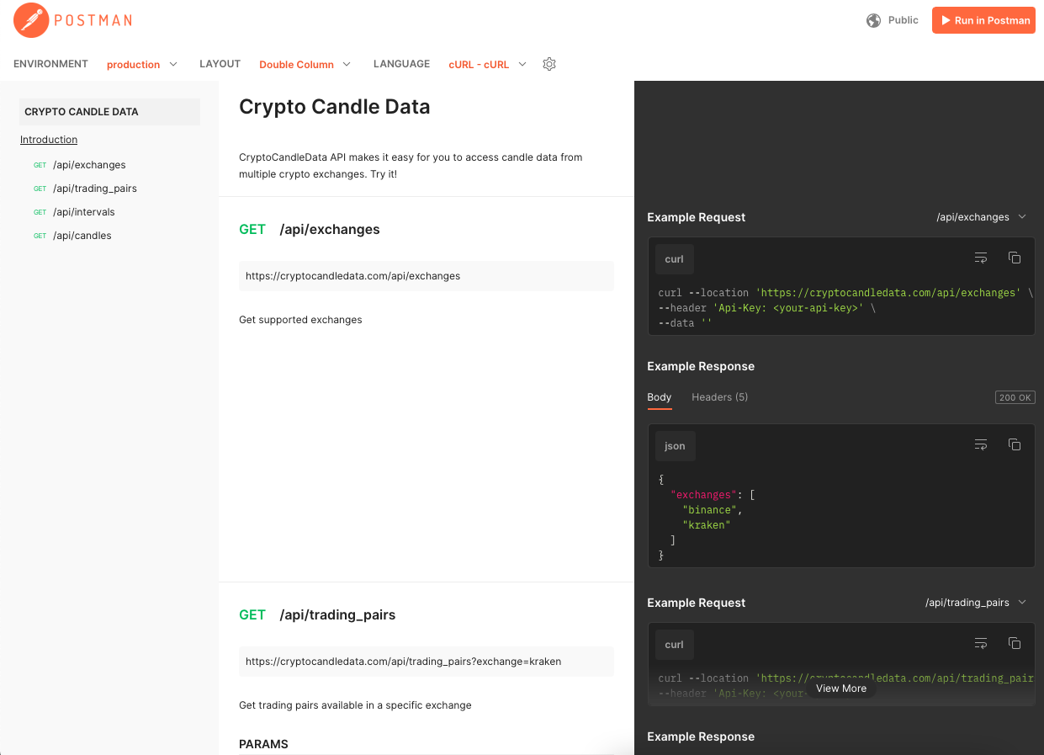Click the json label of response block
The height and width of the screenshot is (755, 1044).
(675, 446)
